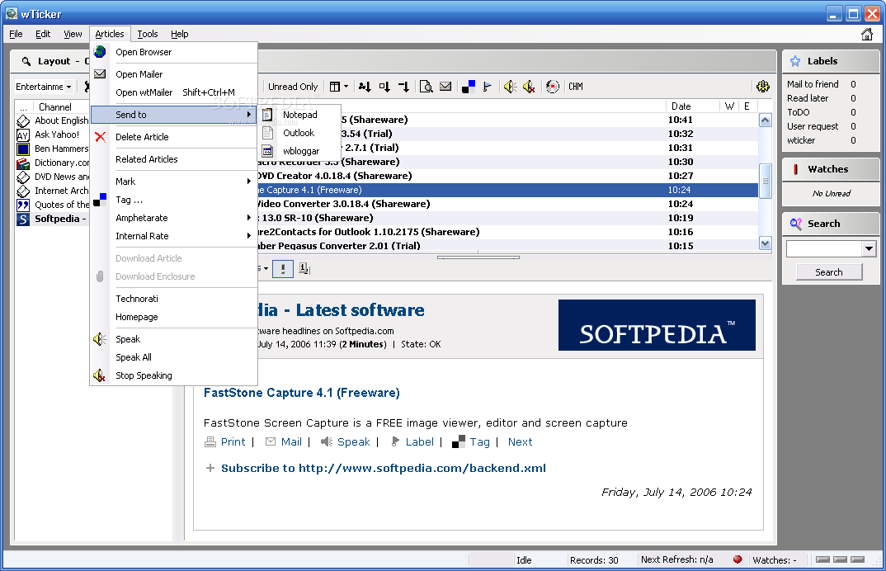Choose Speak menu entry
Viewport: 886px width, 571px height.
(x=173, y=339)
